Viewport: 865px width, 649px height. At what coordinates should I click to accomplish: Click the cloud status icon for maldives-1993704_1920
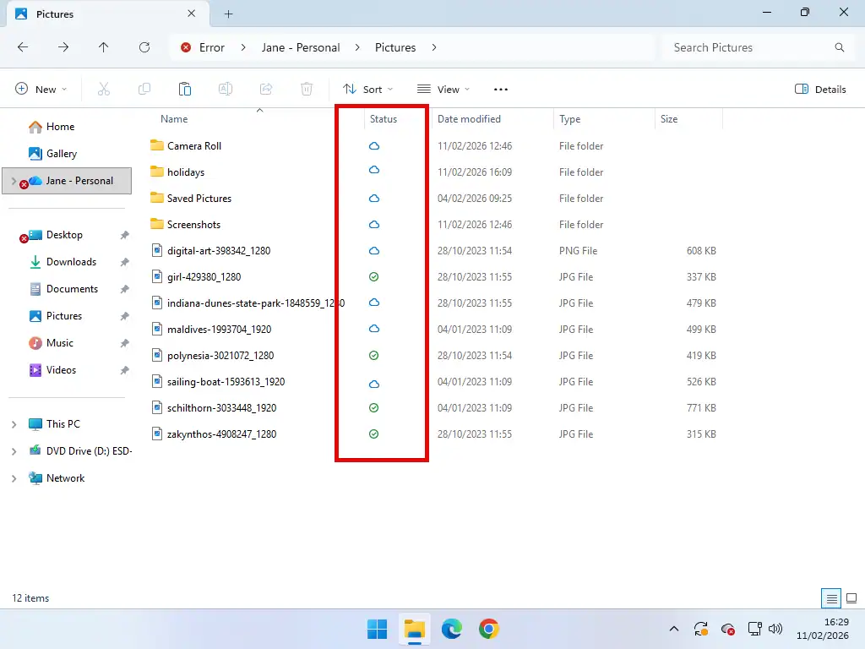coord(373,329)
